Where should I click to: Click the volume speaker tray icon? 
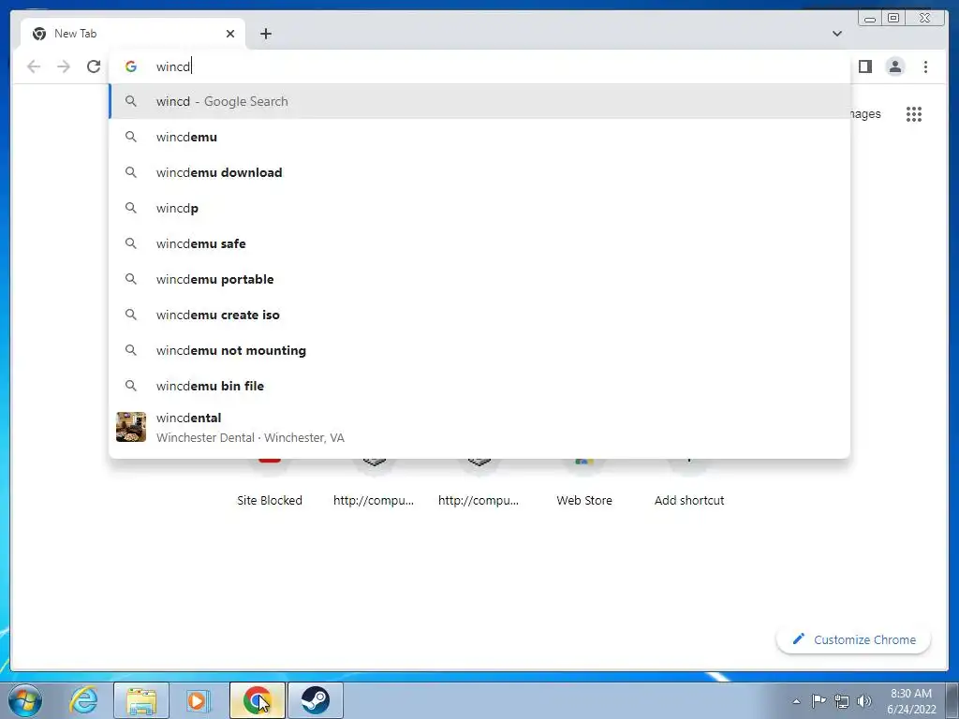pyautogui.click(x=864, y=701)
